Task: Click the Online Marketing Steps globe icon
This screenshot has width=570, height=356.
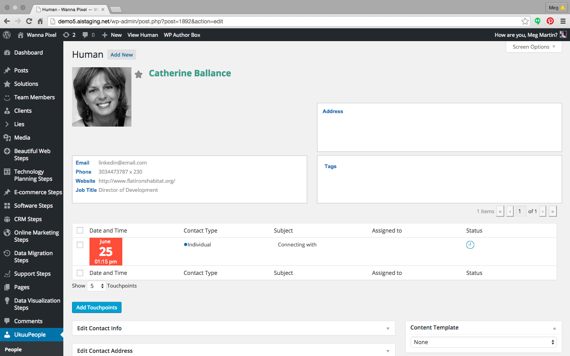Action: tap(7, 233)
